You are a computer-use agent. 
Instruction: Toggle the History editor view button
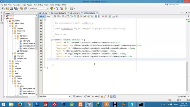click(x=49, y=16)
